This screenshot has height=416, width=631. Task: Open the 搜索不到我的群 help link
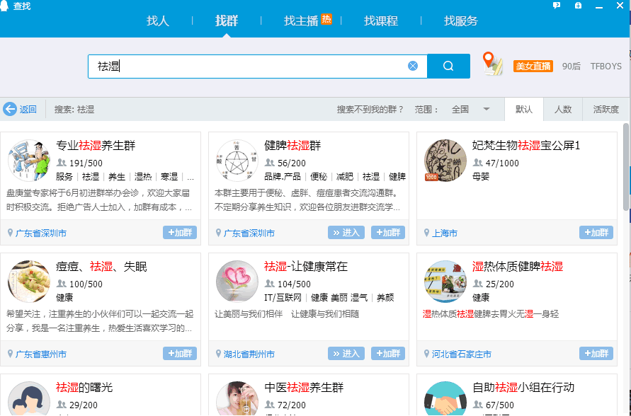tap(368, 109)
